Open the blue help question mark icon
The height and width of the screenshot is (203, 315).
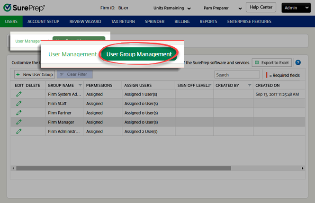pos(298,62)
